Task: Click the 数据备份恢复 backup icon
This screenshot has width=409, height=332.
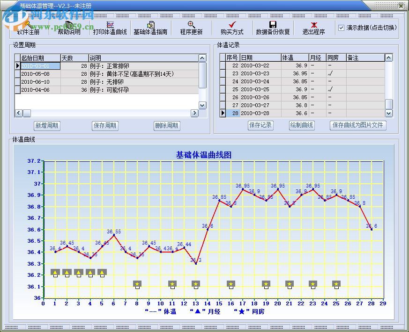Action: [x=272, y=28]
